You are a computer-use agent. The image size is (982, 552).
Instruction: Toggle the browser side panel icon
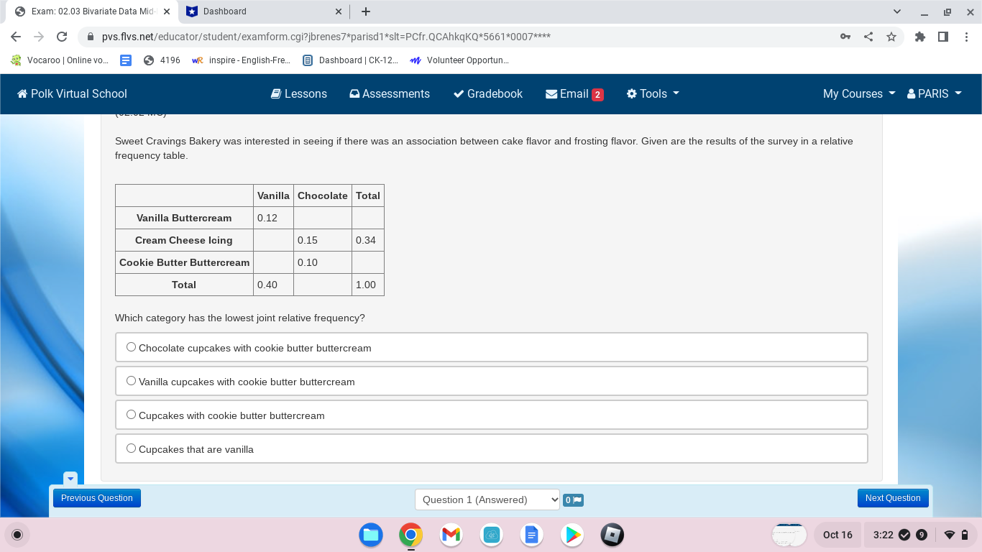coord(943,37)
